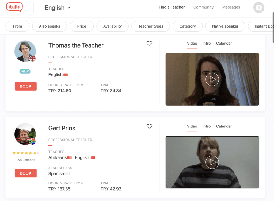Favorite Thomas the Teacher with heart icon
This screenshot has height=201, width=274.
click(149, 44)
